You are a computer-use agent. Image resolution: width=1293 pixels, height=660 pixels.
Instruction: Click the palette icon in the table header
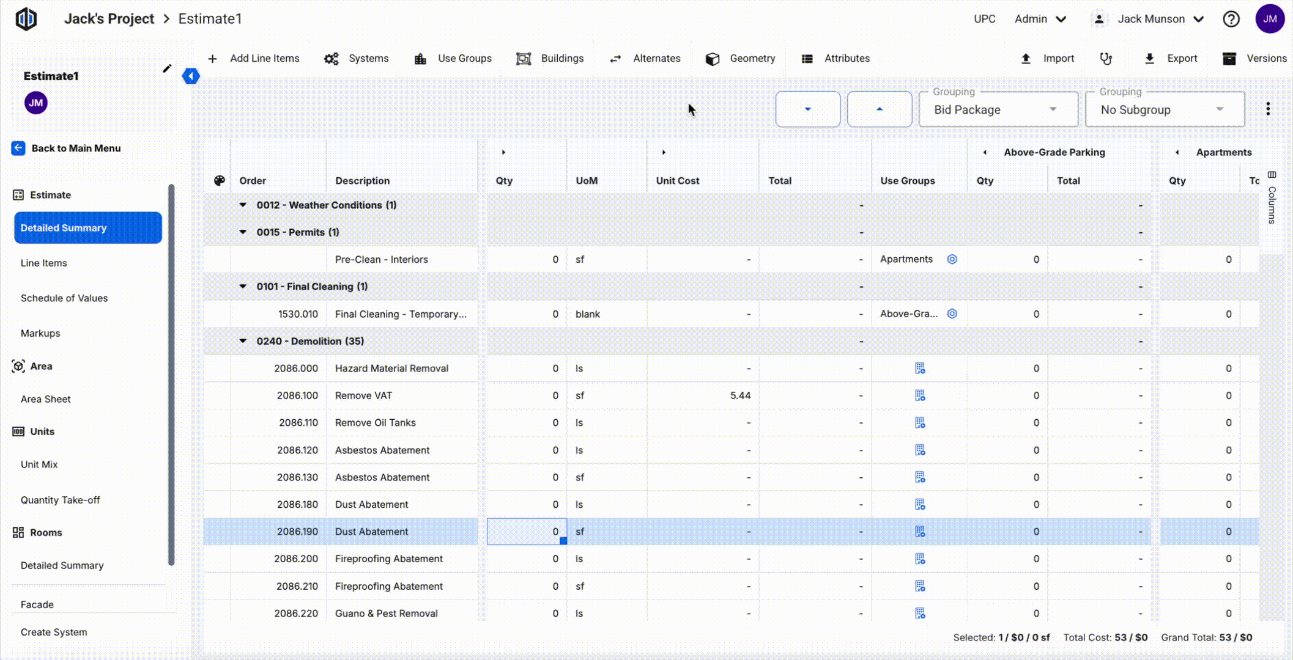(219, 181)
